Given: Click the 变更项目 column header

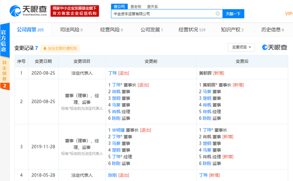Looking at the screenshot, I should 82,61.
